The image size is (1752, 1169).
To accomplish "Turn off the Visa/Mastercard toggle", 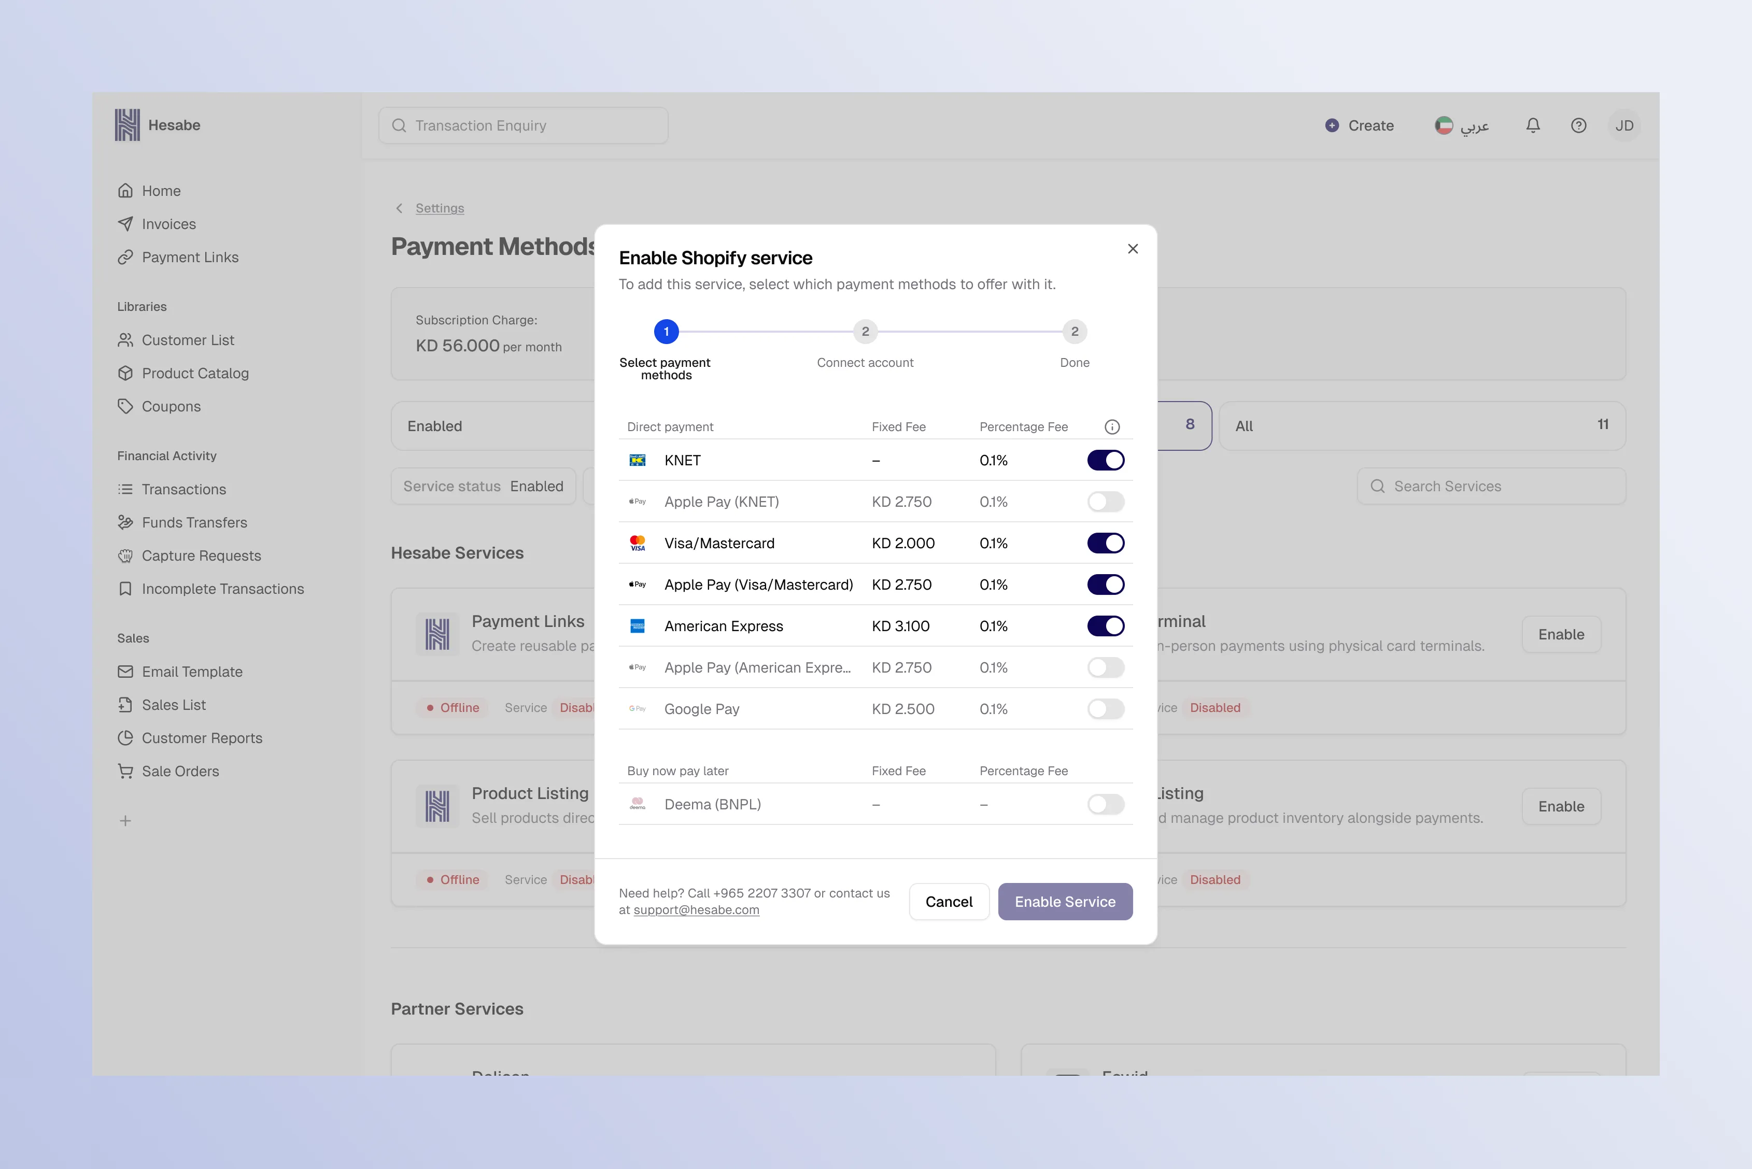I will [1105, 544].
